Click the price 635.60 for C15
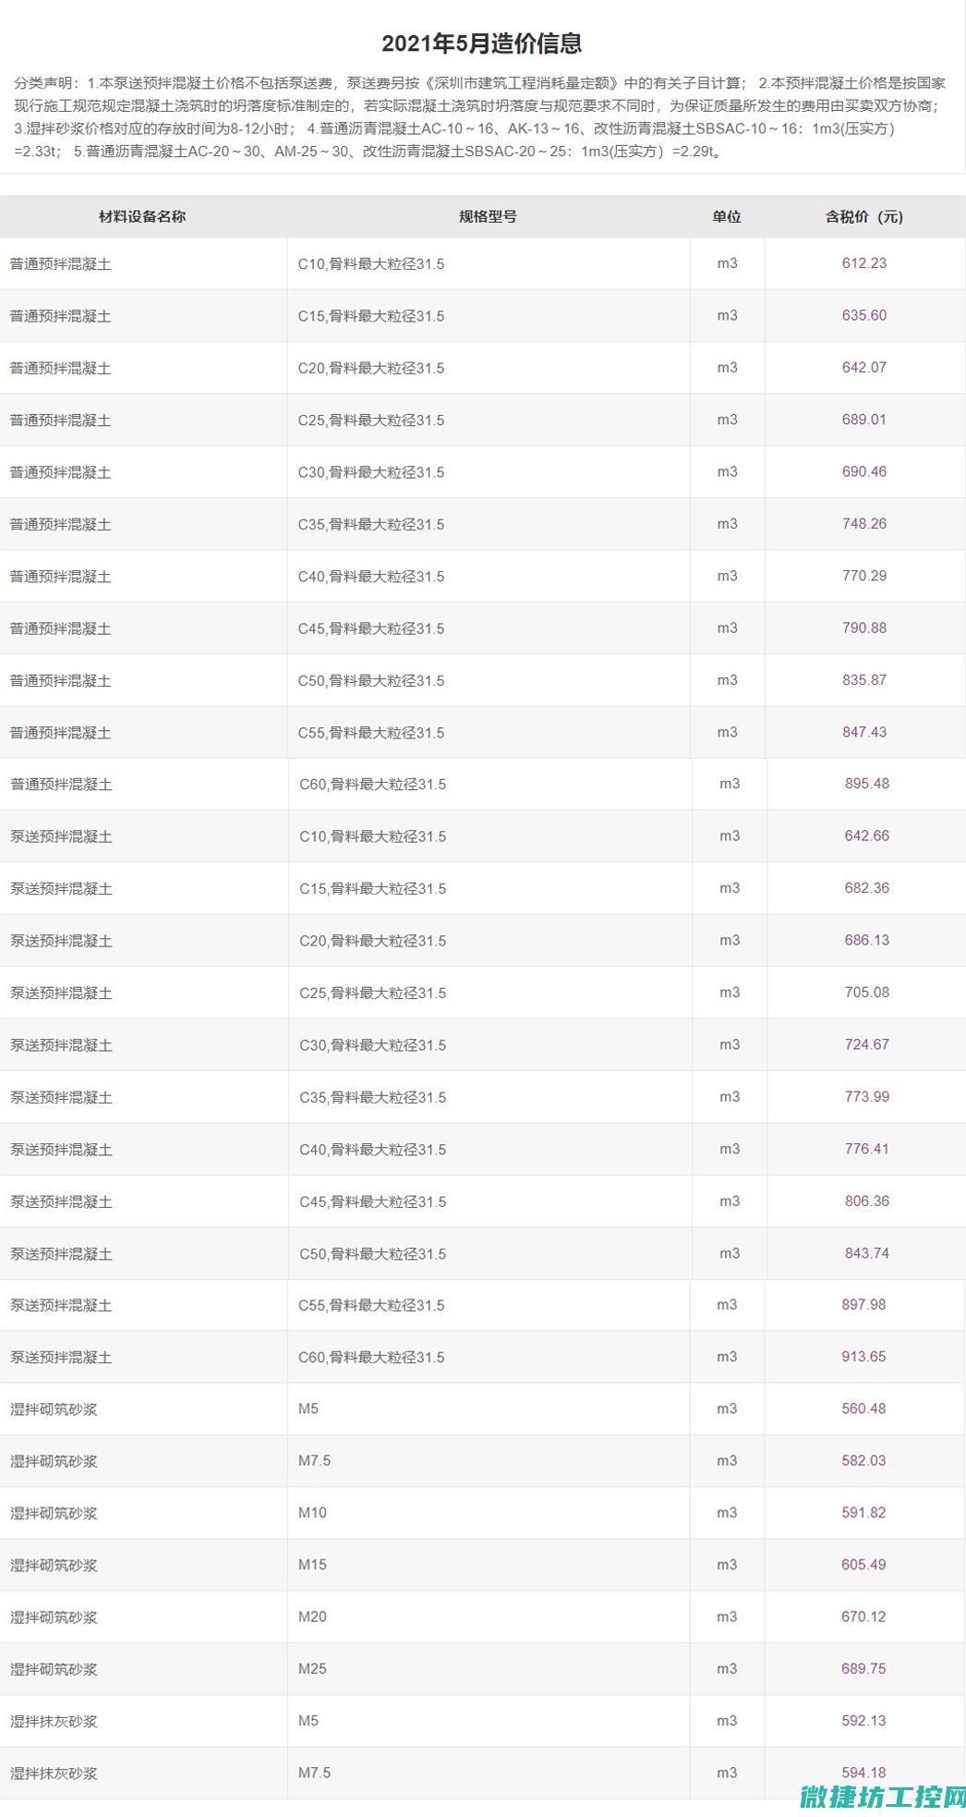Viewport: 966px width, 1817px height. click(864, 315)
